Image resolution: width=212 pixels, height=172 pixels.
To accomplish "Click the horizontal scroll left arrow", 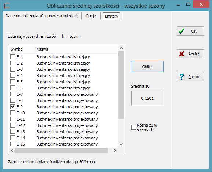I will 12,150.
